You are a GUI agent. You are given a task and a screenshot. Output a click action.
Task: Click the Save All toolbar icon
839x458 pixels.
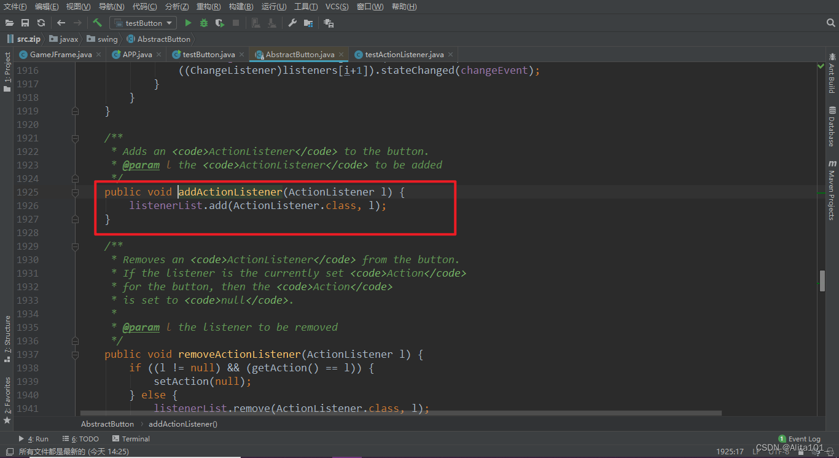(x=25, y=23)
